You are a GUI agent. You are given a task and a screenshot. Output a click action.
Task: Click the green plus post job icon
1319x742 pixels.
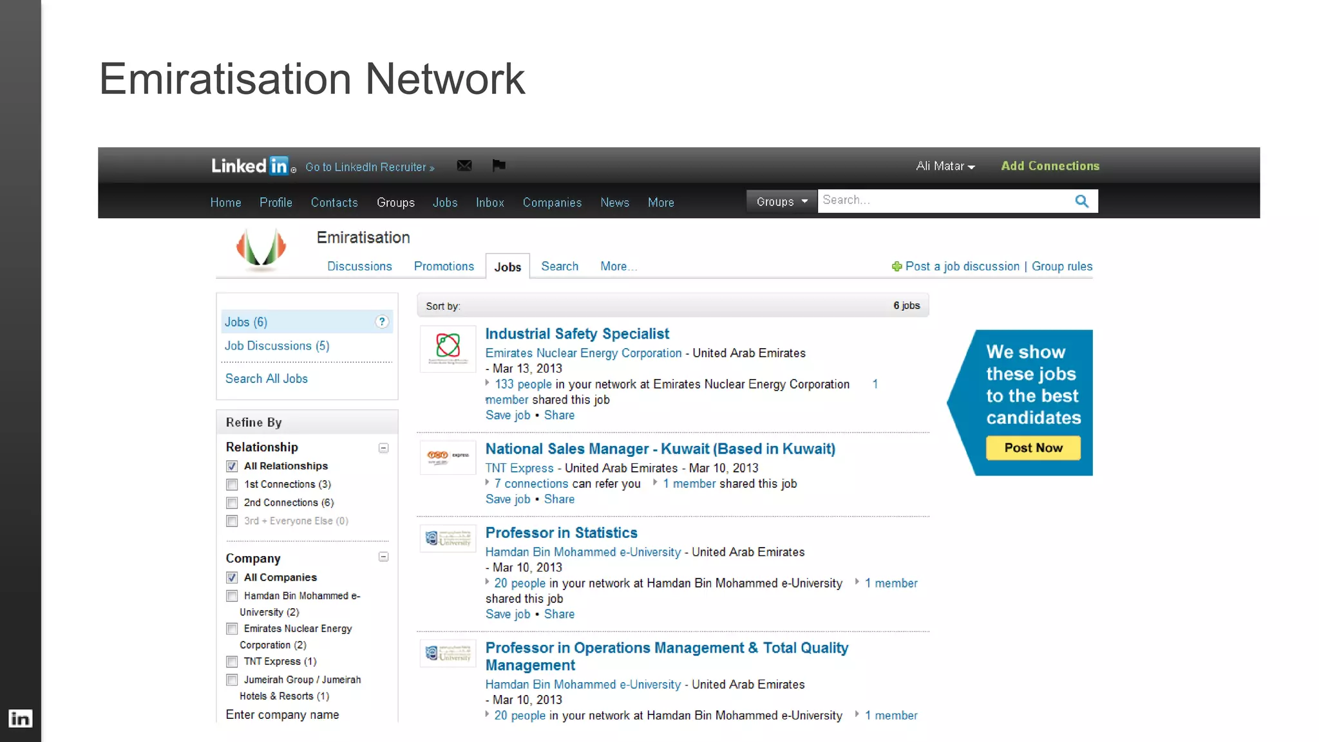897,266
